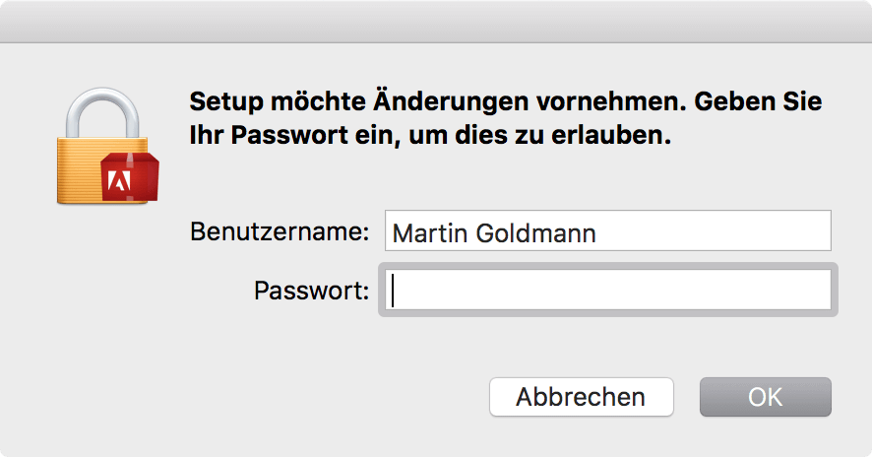
Task: Click the silver shackle of the padlock
Action: pyautogui.click(x=96, y=106)
